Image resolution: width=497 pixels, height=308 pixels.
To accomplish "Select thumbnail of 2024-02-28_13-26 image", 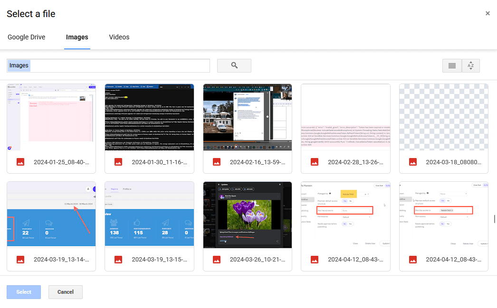I will point(345,117).
